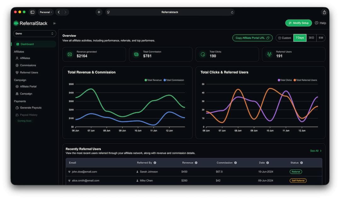
Task: Open the Demo workspace dropdown
Action: coord(35,34)
